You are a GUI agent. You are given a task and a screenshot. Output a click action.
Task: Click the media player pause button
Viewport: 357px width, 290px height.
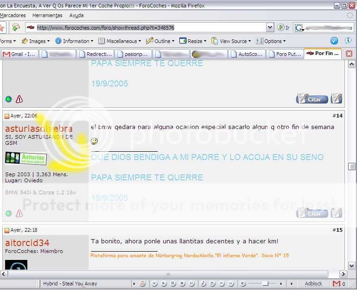tap(173, 284)
